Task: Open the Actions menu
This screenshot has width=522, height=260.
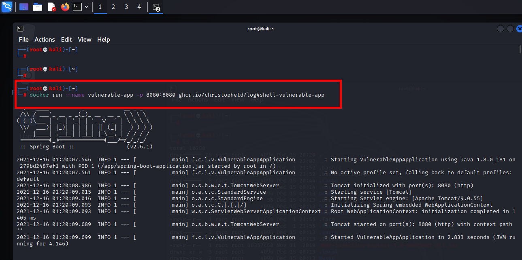Action: click(x=45, y=40)
